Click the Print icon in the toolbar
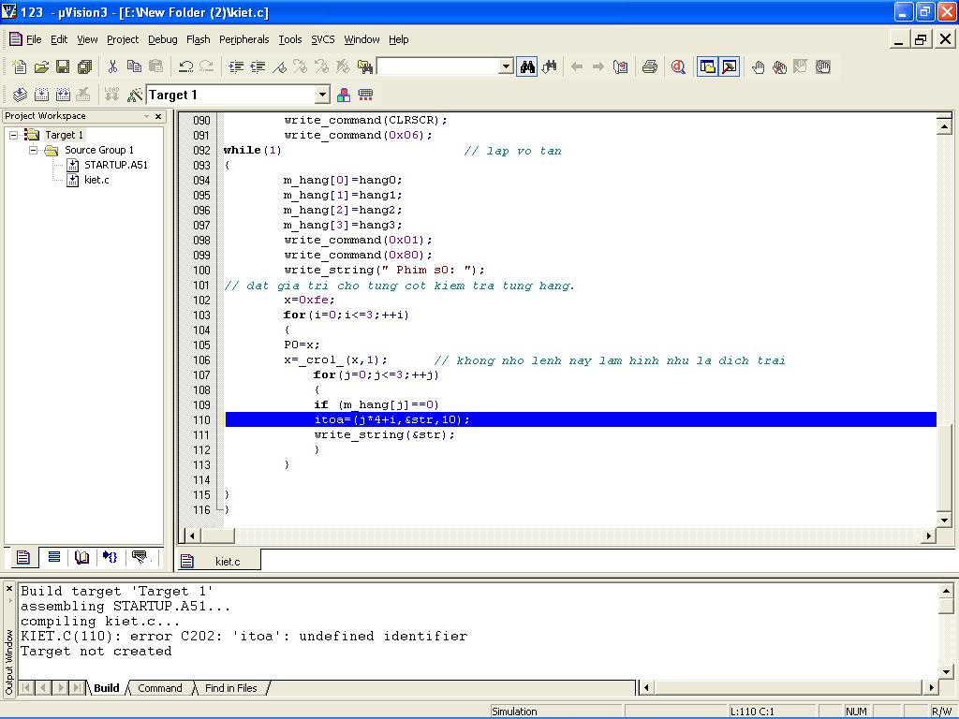 tap(649, 66)
